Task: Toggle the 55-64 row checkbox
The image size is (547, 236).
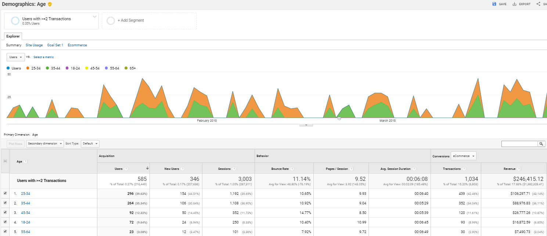Action: click(x=5, y=232)
